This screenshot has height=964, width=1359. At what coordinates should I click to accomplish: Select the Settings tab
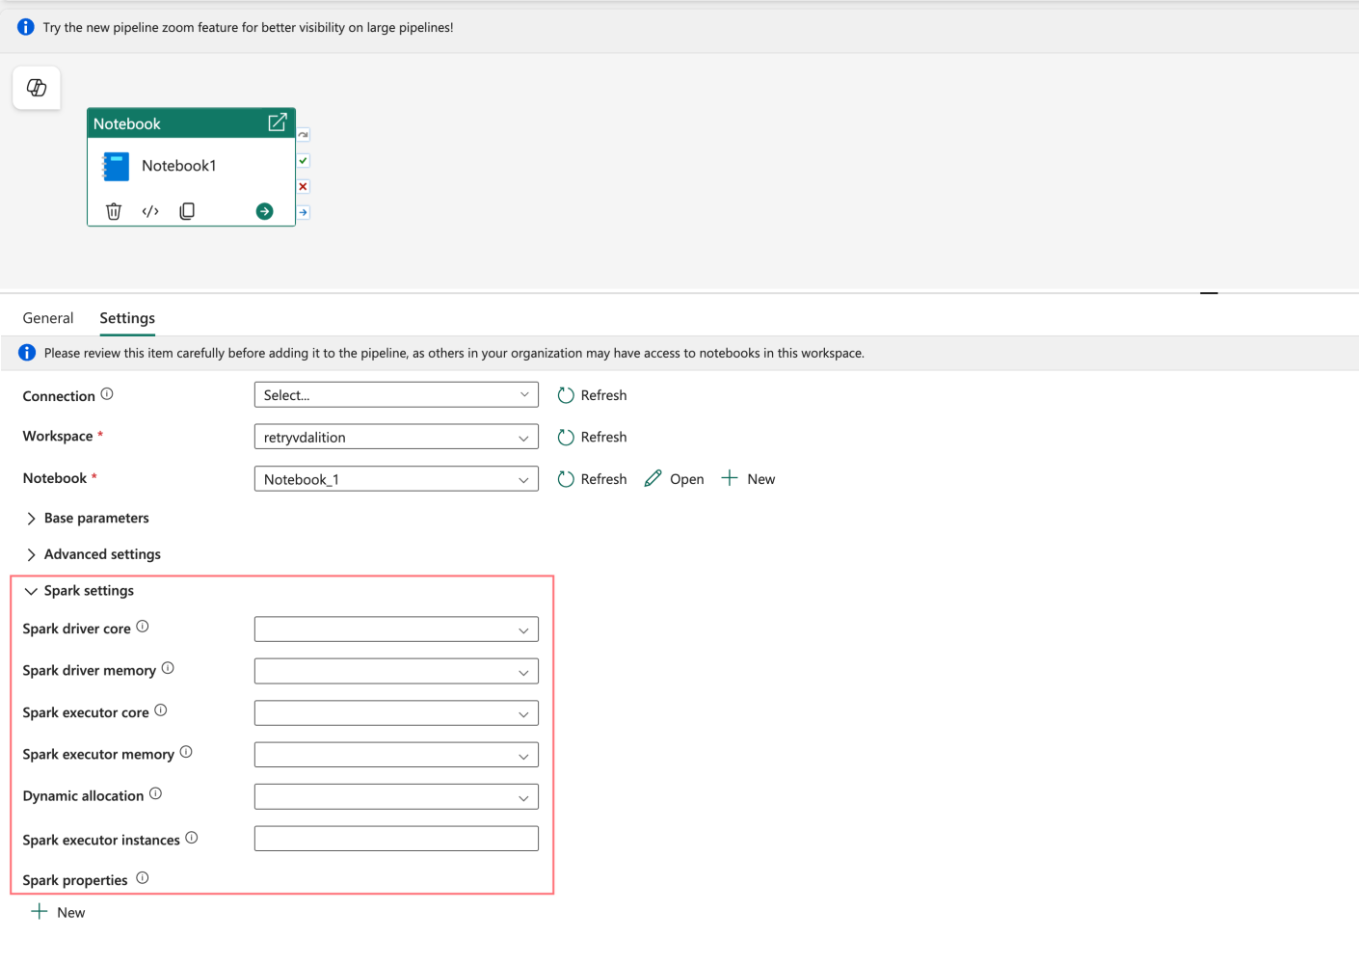click(x=127, y=318)
